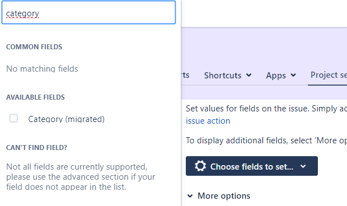Open the Apps dropdown menu

pyautogui.click(x=281, y=76)
